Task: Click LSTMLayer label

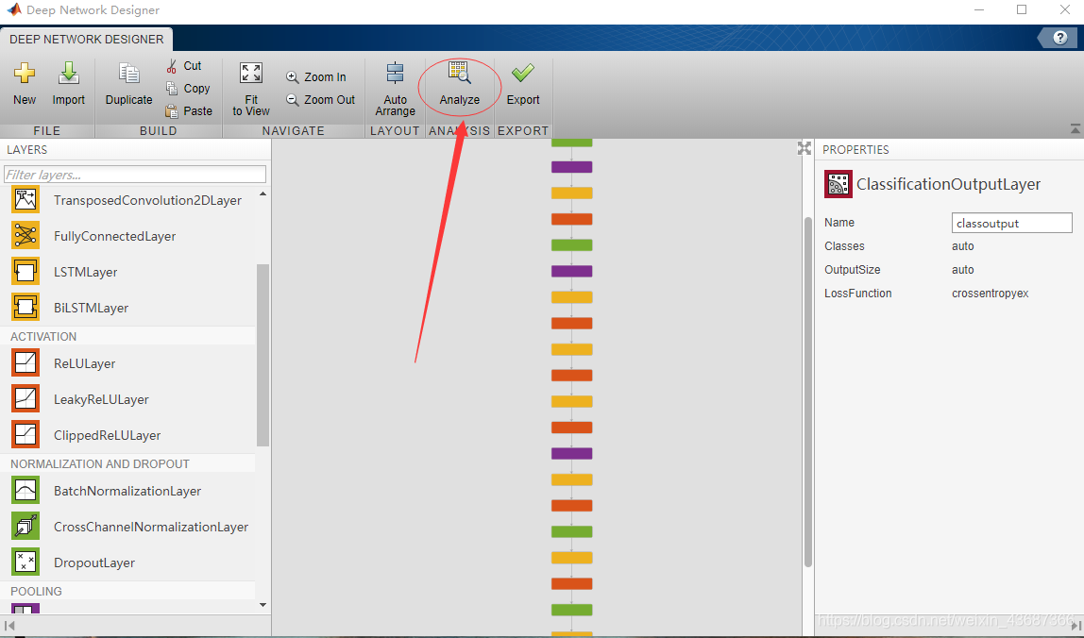Action: (86, 272)
